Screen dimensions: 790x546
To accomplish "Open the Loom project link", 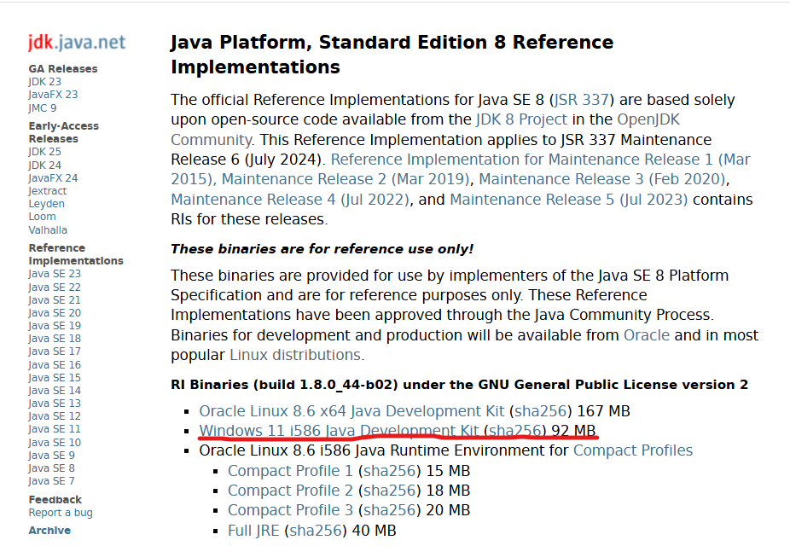I will [42, 217].
